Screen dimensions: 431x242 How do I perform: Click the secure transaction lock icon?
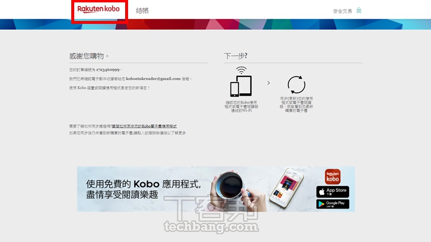359,10
